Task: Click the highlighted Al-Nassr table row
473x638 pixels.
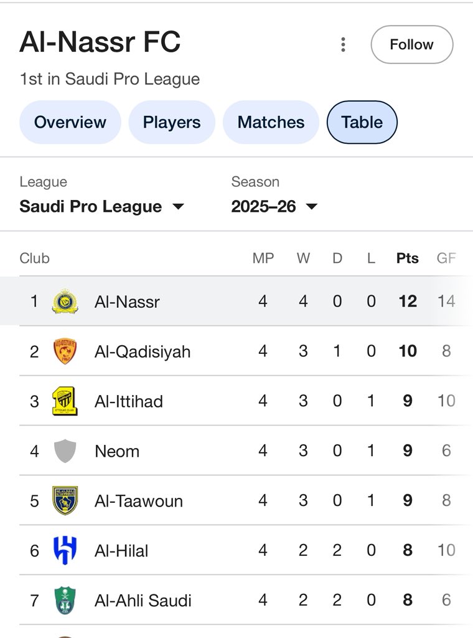Action: coord(236,302)
